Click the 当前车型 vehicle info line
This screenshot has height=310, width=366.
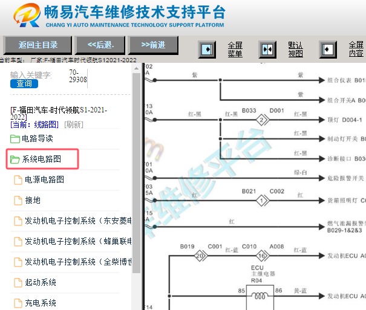pyautogui.click(x=68, y=60)
